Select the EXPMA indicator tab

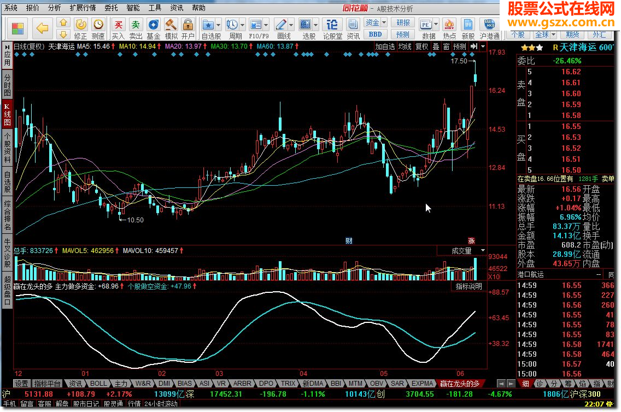point(422,384)
